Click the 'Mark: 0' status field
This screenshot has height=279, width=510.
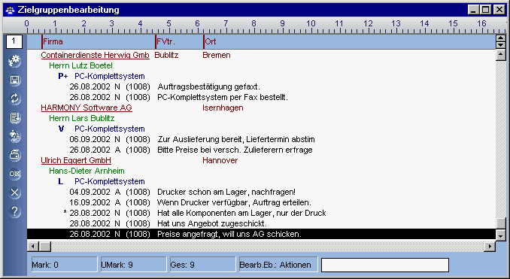pos(65,265)
